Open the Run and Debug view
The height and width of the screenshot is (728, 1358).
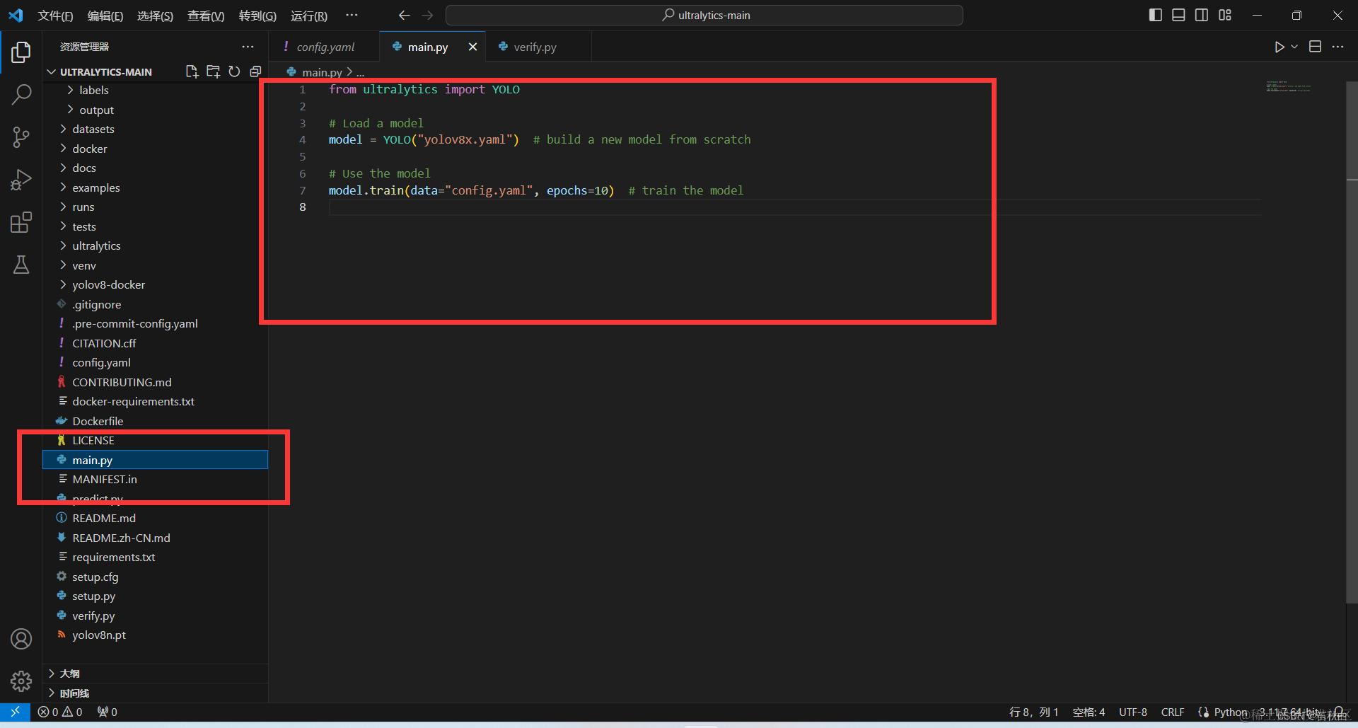click(21, 180)
